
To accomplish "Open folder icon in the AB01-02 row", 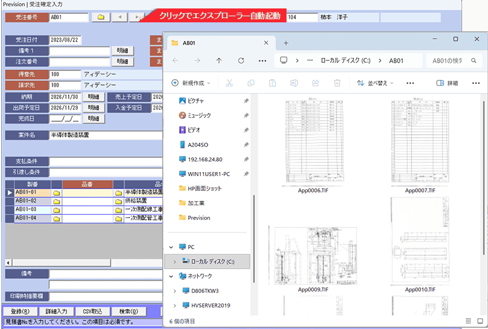I will 57,200.
